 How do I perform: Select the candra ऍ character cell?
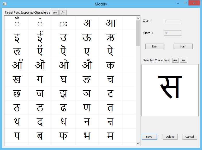pos(40,51)
